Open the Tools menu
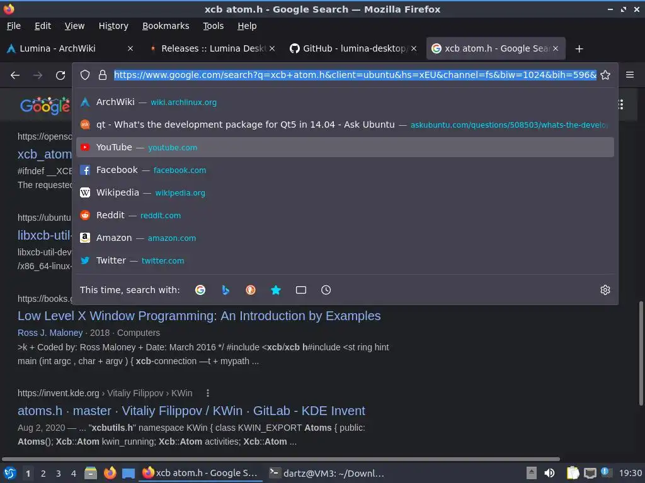Screen dimensions: 645x483 point(213,26)
